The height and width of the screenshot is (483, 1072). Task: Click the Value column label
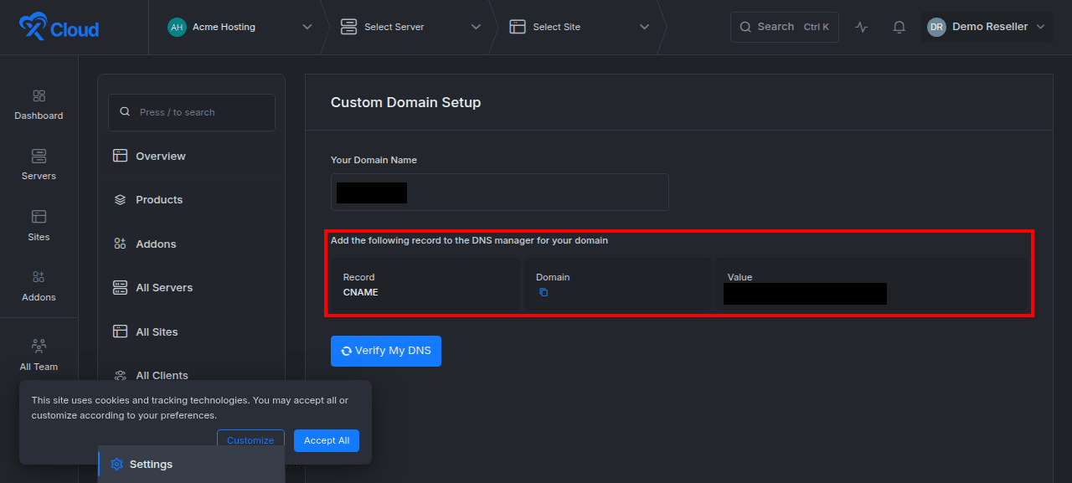740,277
